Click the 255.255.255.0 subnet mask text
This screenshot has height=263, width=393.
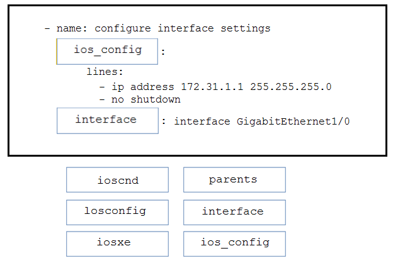coord(291,87)
